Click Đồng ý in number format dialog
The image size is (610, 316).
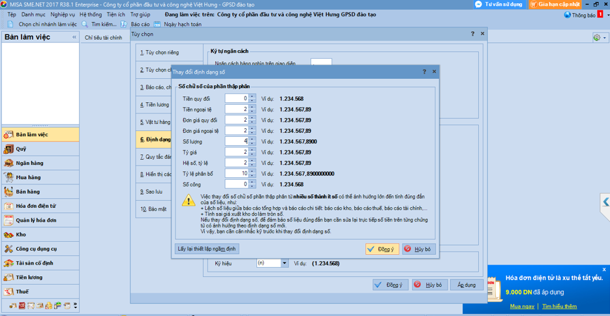pyautogui.click(x=382, y=249)
